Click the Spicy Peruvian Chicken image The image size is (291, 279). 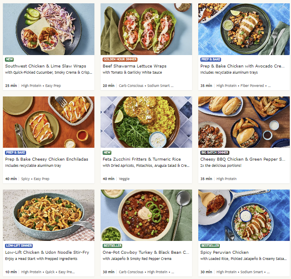click(x=244, y=215)
